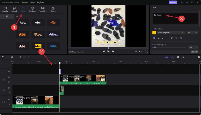Hide the text track with eye icon
The width and height of the screenshot is (201, 115).
click(x=9, y=72)
